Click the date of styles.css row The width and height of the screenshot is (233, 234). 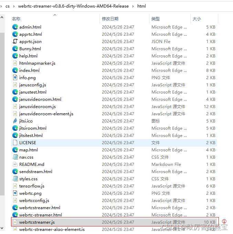[x=118, y=179]
